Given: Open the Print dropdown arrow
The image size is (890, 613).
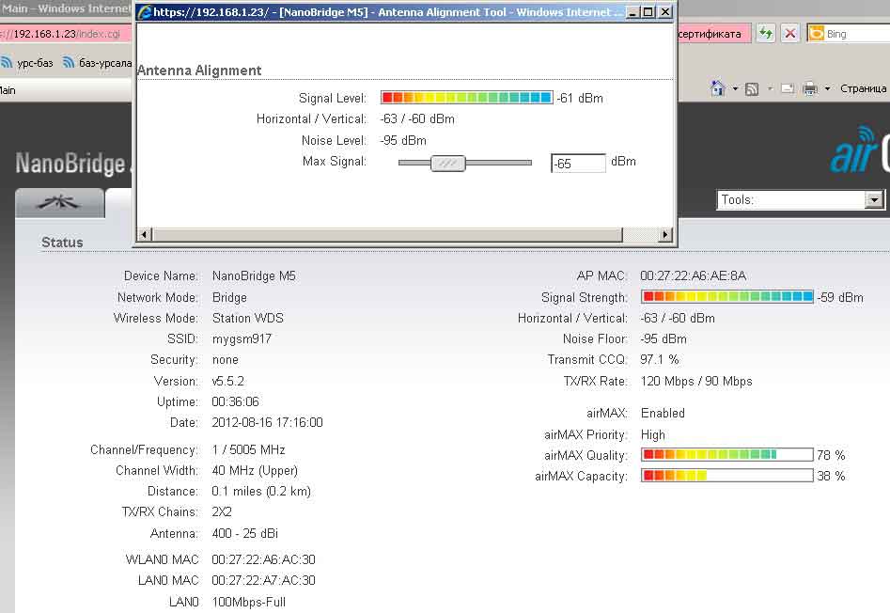Looking at the screenshot, I should tap(827, 88).
